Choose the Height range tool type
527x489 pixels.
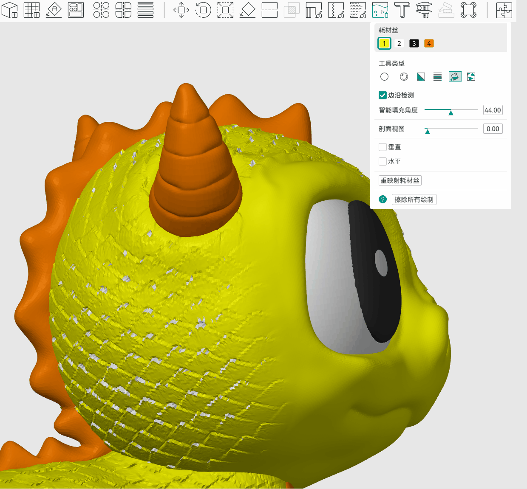click(x=437, y=76)
